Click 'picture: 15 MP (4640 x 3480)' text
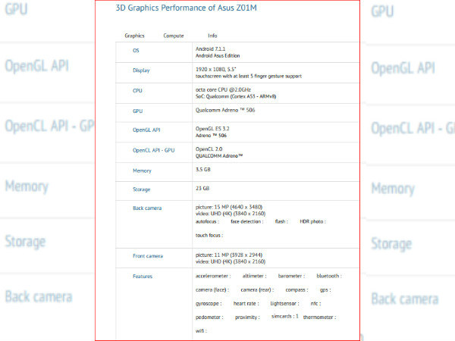 click(229, 207)
